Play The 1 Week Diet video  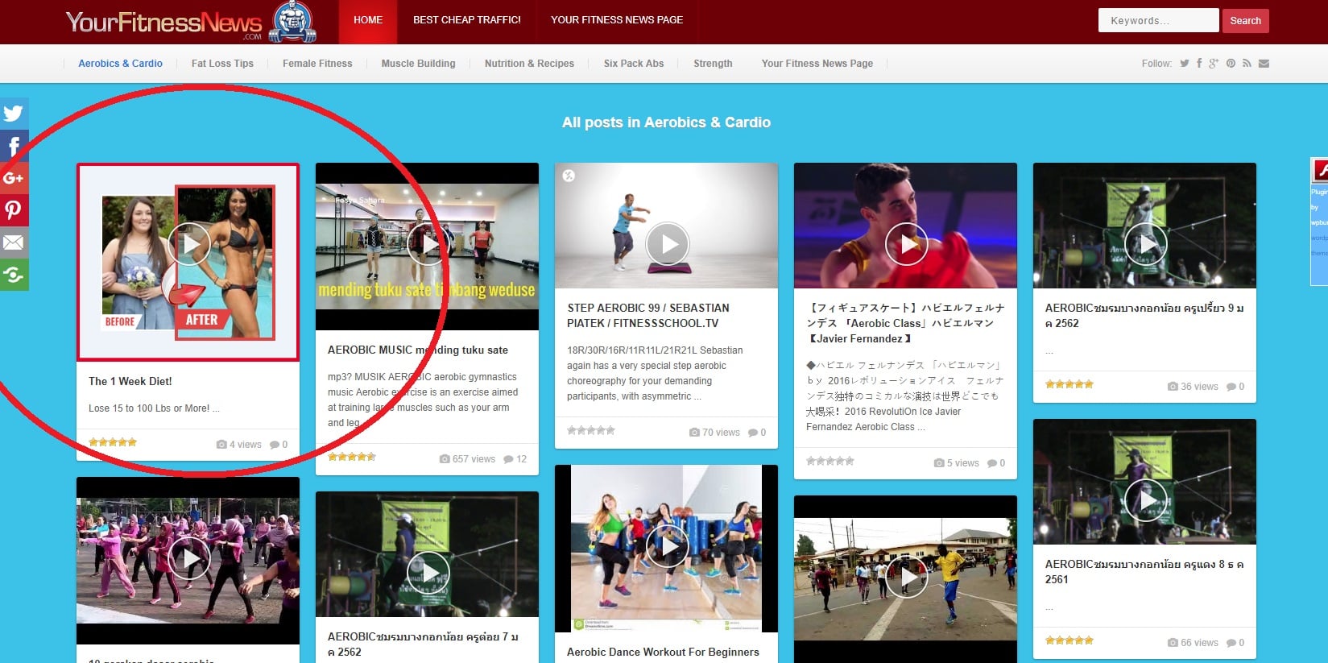(189, 243)
